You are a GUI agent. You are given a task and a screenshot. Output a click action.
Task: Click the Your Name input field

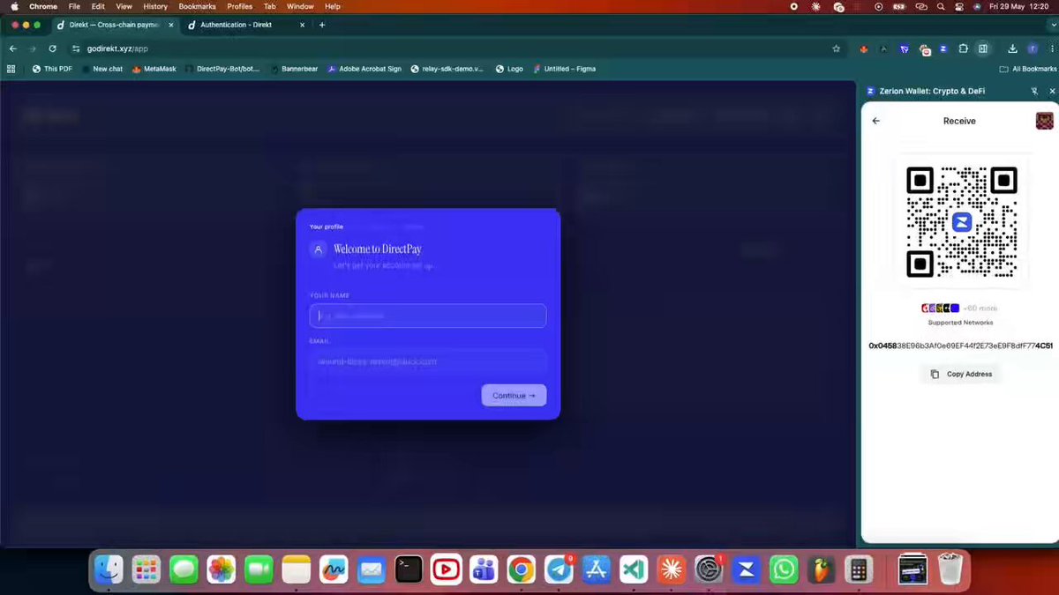(x=428, y=316)
